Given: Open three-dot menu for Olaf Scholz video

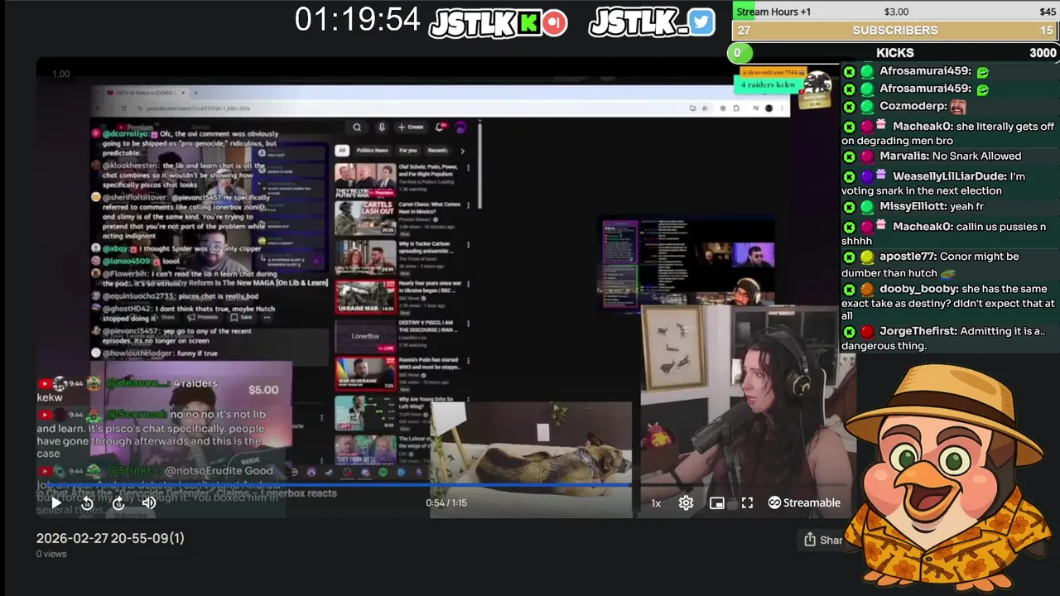Looking at the screenshot, I should 468,168.
